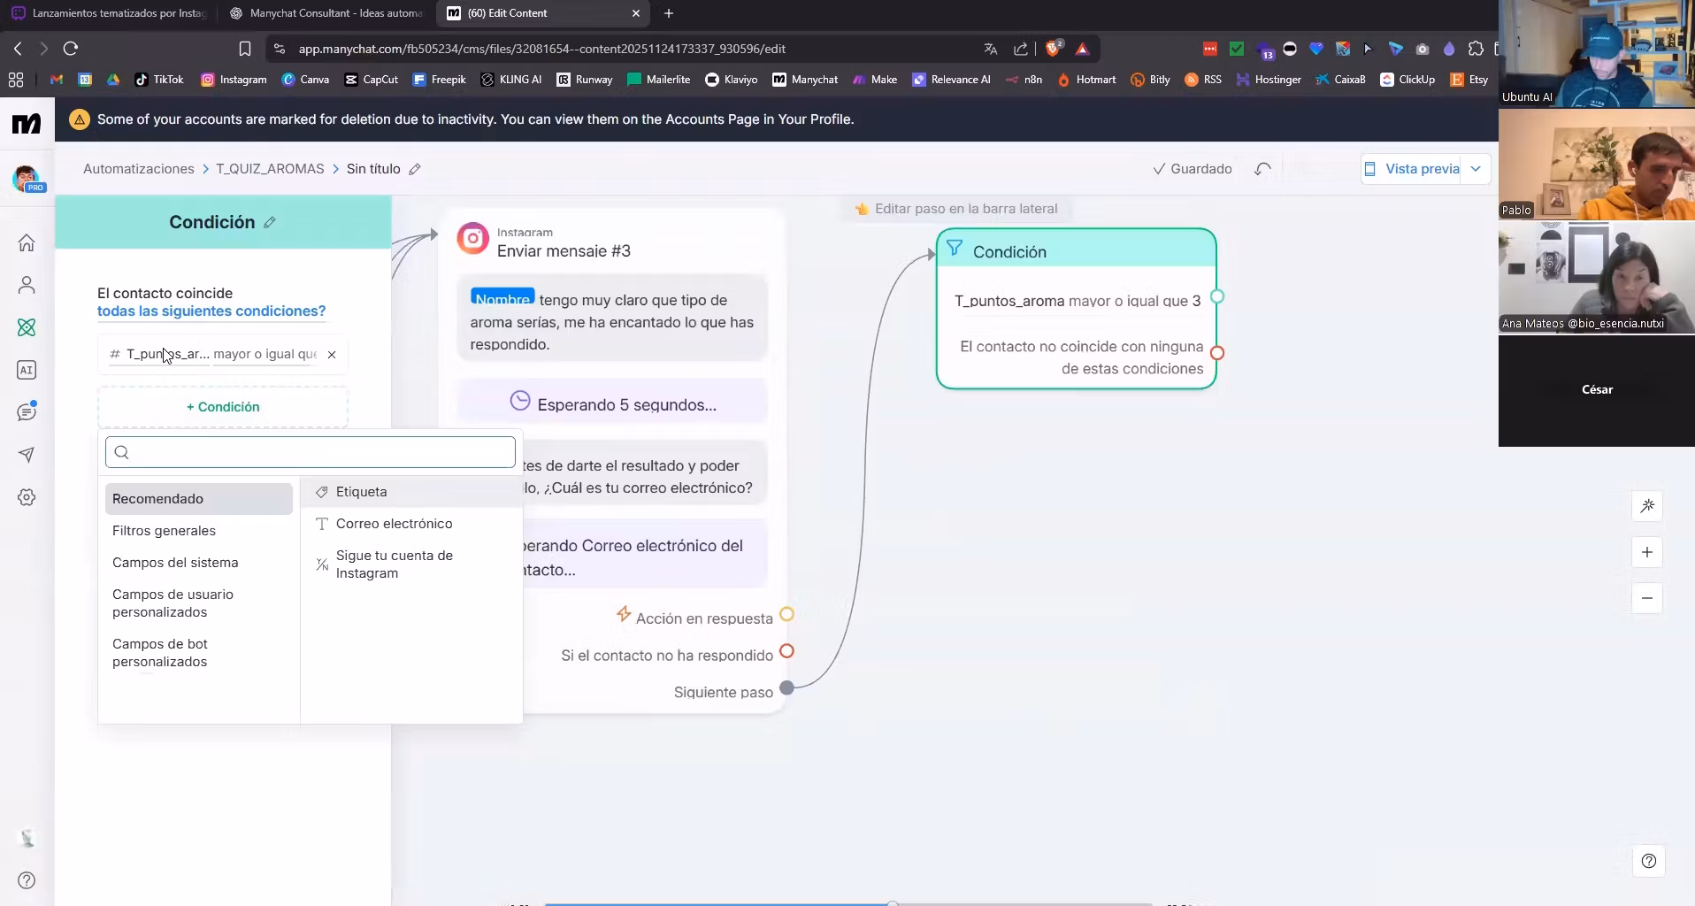Switch to Manychat Consultant browser tab
Screen dimensions: 1695x906
point(327,13)
